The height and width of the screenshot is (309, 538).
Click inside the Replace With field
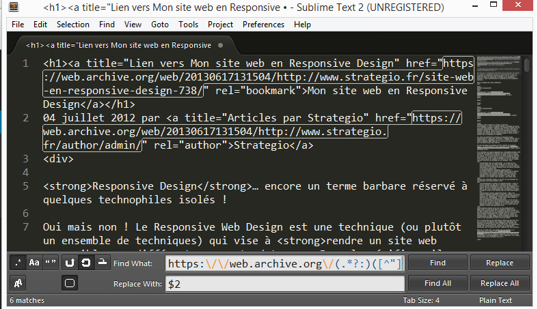coord(284,283)
